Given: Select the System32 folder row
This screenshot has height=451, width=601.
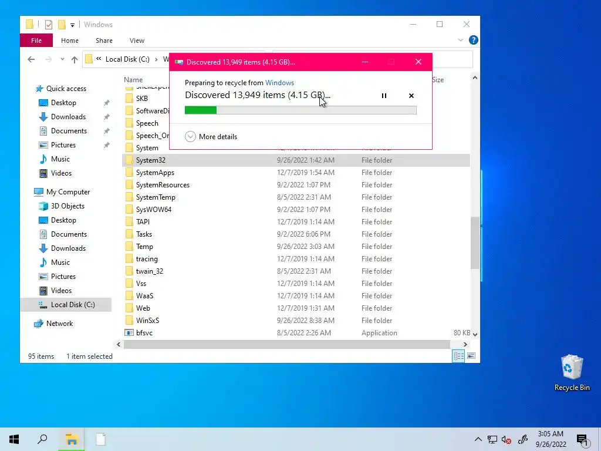Looking at the screenshot, I should click(x=296, y=160).
